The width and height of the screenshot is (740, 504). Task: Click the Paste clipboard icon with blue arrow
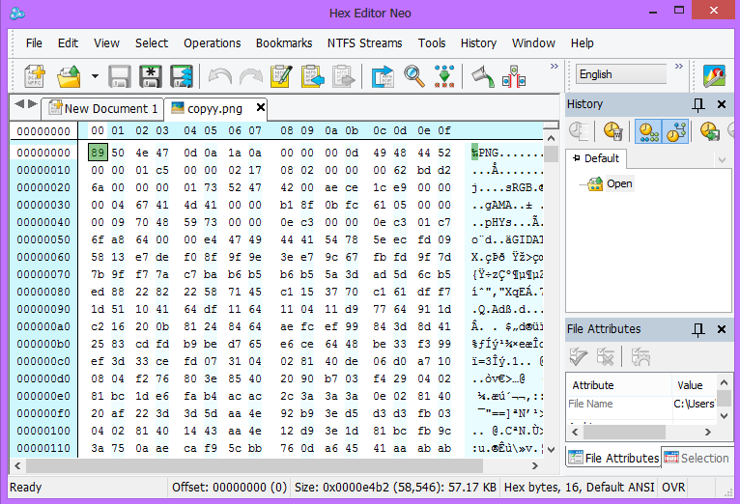pyautogui.click(x=312, y=76)
